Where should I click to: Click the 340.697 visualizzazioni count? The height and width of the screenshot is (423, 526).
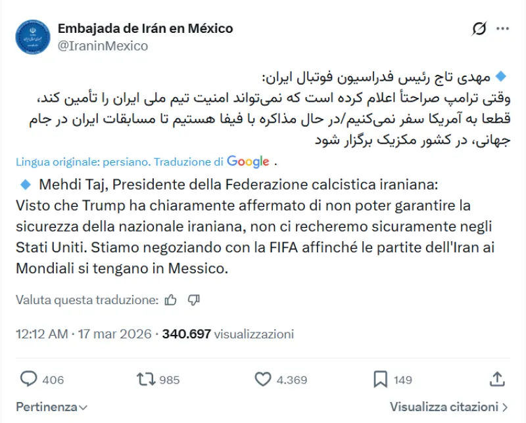tap(227, 334)
